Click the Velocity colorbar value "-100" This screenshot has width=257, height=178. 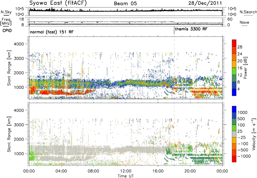243,144
